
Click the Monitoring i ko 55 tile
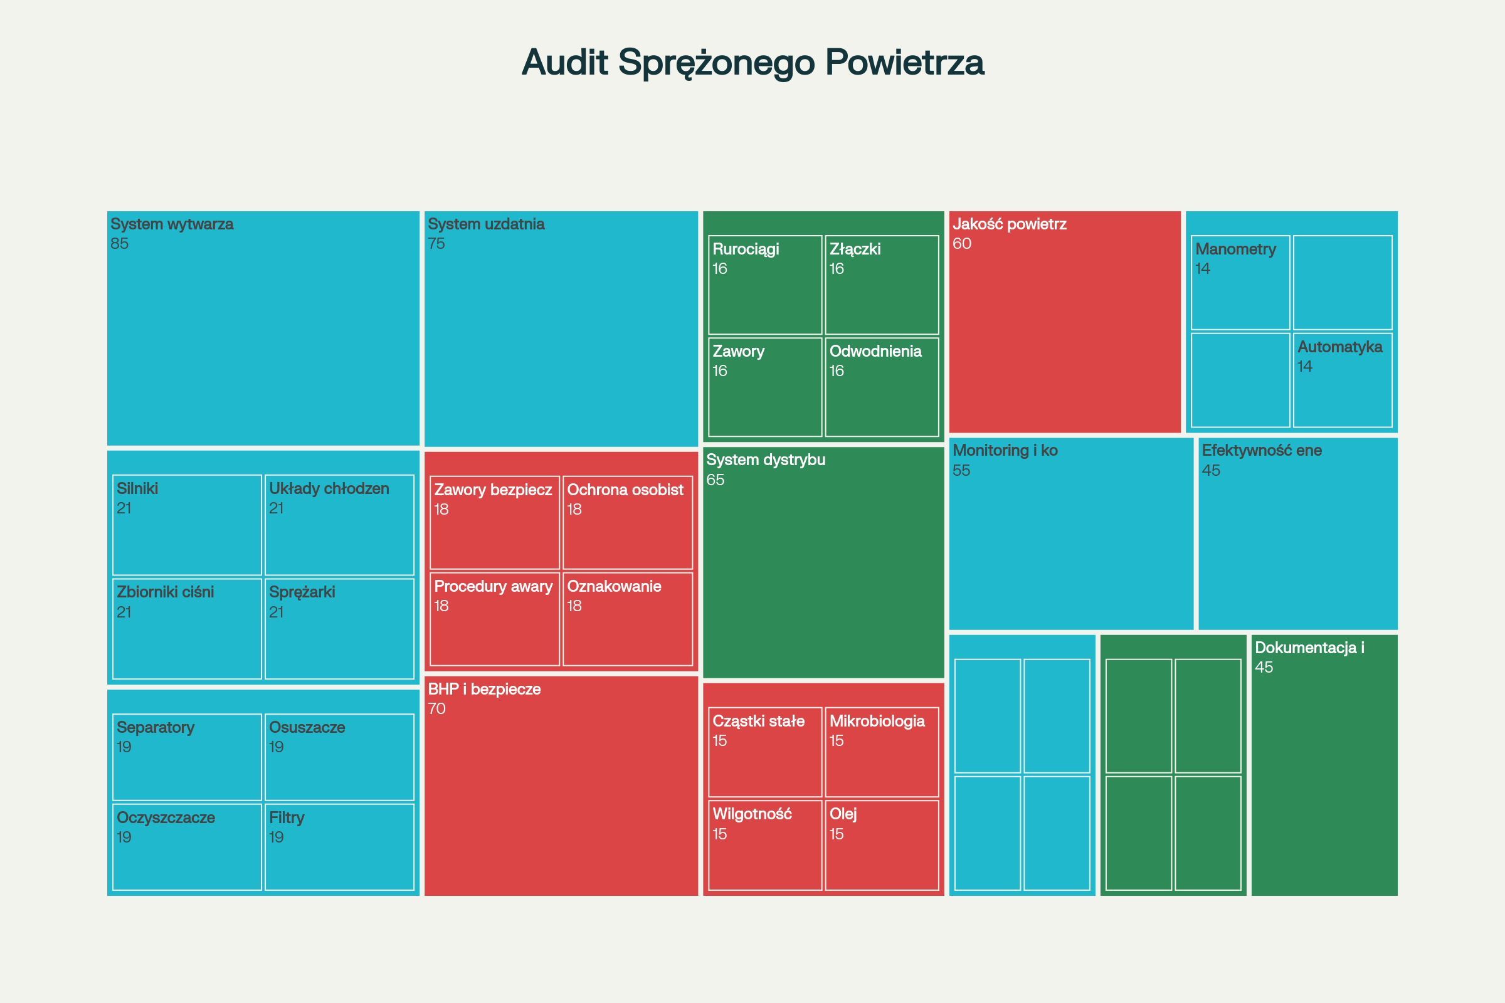tap(1070, 533)
